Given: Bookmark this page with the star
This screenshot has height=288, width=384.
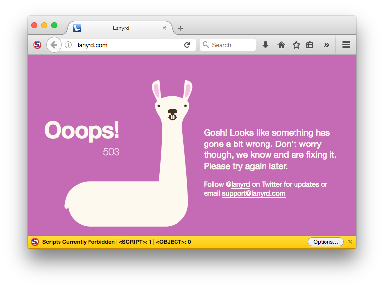Looking at the screenshot, I should (296, 45).
